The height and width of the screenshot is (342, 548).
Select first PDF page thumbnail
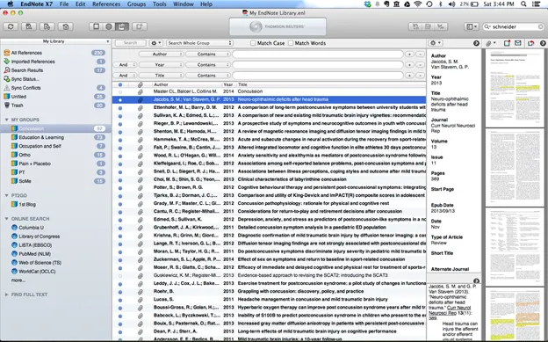click(515, 88)
